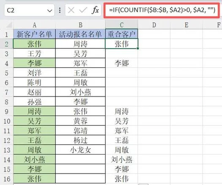Viewport: 222px width, 185px height.
Task: Click the three-dot handle beside name box
Action: [60, 10]
